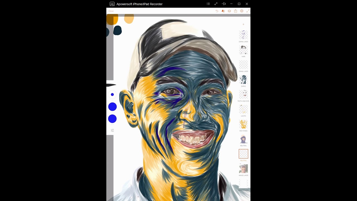Tap the undo arrow icon
The width and height of the screenshot is (357, 201).
click(217, 11)
